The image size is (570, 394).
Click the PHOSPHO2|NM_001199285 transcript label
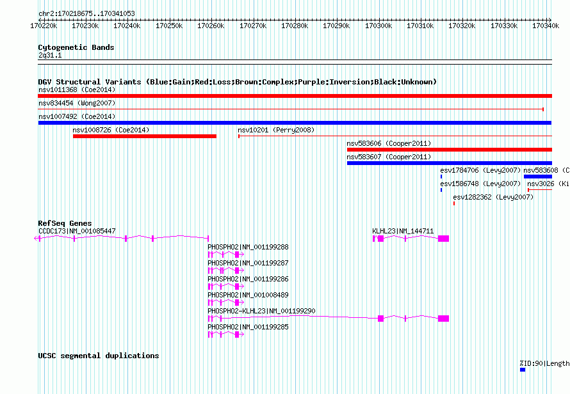point(248,327)
